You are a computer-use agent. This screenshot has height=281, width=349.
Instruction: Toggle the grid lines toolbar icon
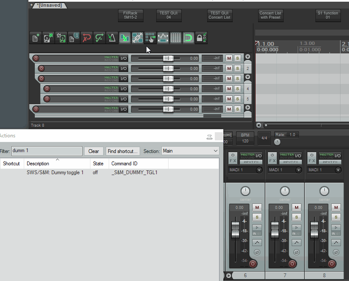pos(176,38)
